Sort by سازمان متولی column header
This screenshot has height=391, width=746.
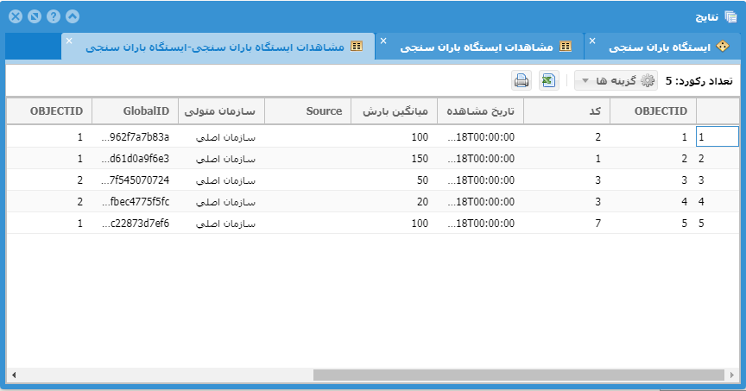tap(222, 110)
